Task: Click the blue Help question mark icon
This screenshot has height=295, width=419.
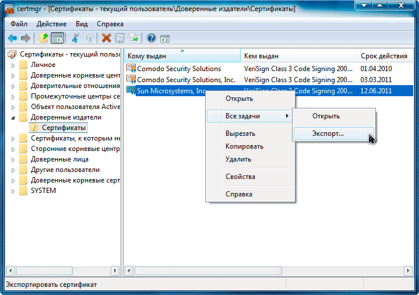Action: tap(152, 38)
